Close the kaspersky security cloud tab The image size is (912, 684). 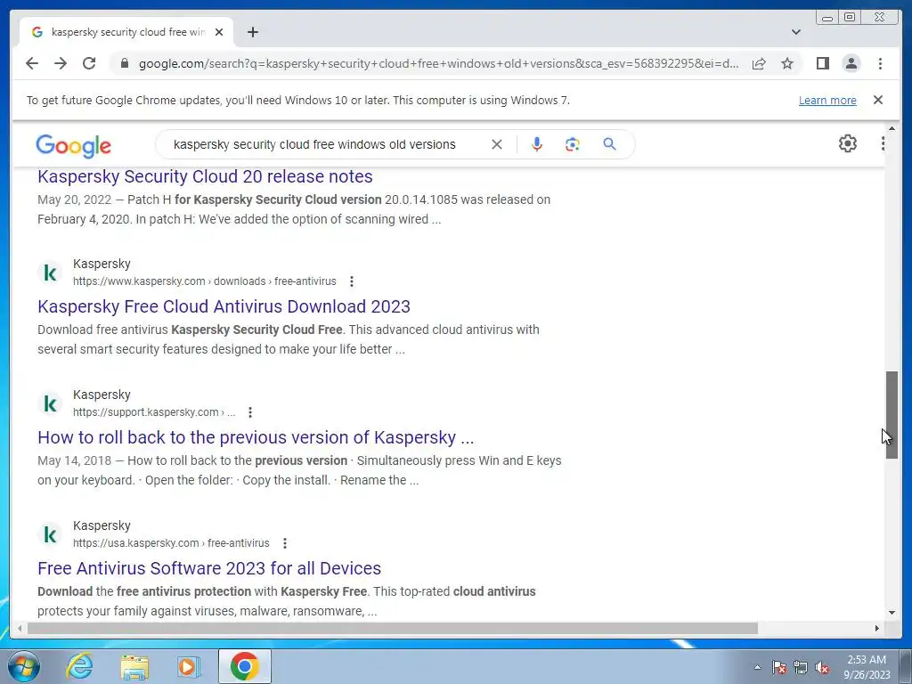tap(219, 32)
